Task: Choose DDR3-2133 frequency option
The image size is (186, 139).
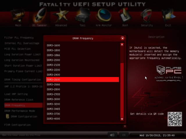Action: coord(53,65)
